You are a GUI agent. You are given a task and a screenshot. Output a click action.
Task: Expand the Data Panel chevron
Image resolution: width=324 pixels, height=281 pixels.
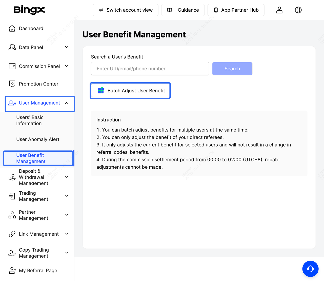pos(67,47)
